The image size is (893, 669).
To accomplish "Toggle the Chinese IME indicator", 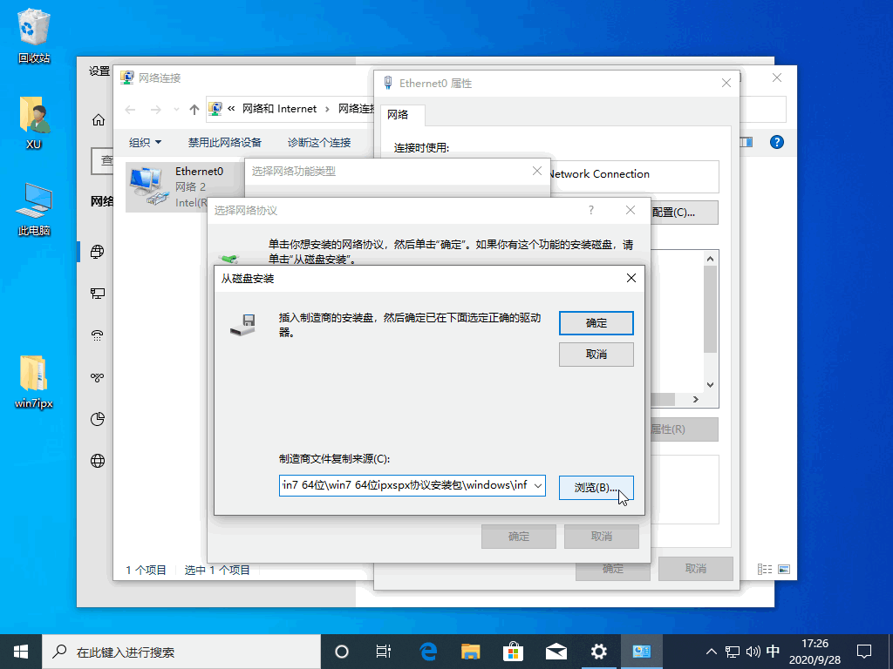I will (773, 652).
